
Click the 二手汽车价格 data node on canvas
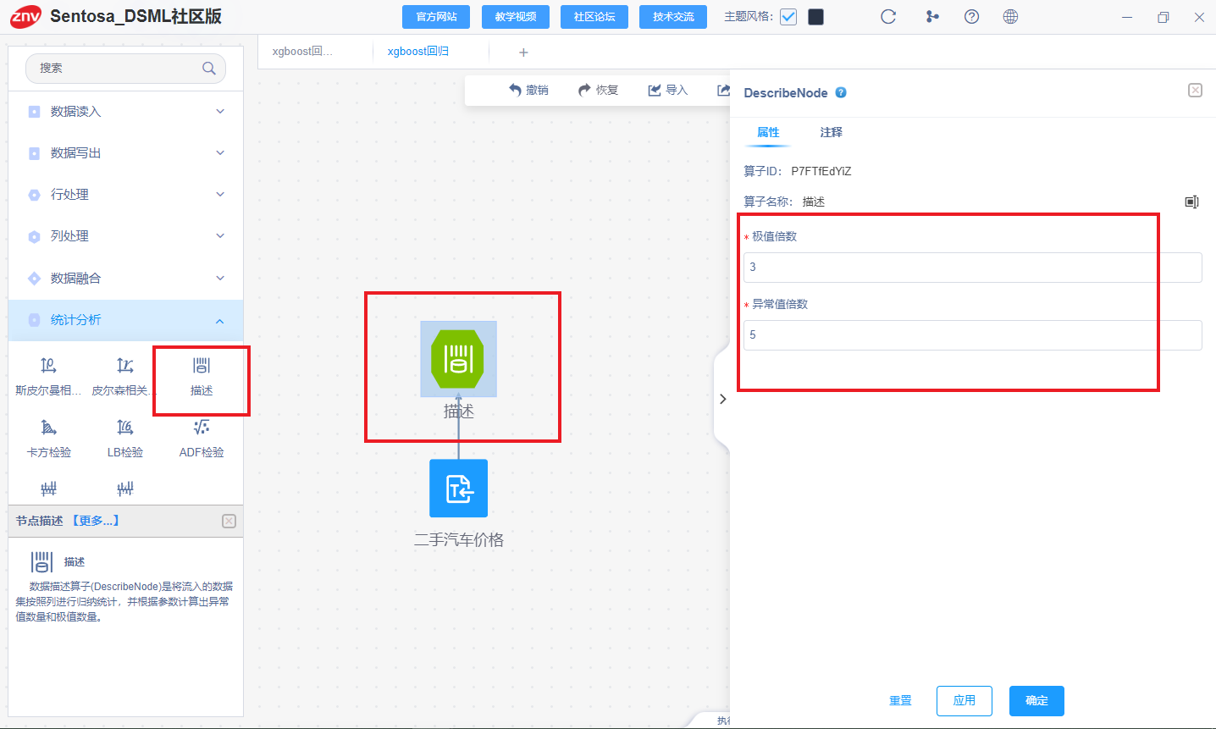pos(458,488)
